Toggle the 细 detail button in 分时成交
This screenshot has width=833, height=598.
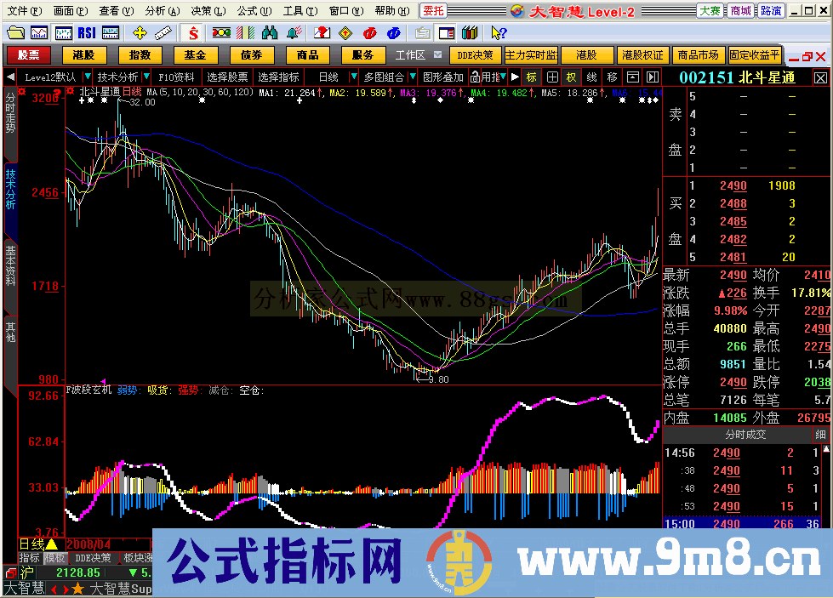point(820,435)
